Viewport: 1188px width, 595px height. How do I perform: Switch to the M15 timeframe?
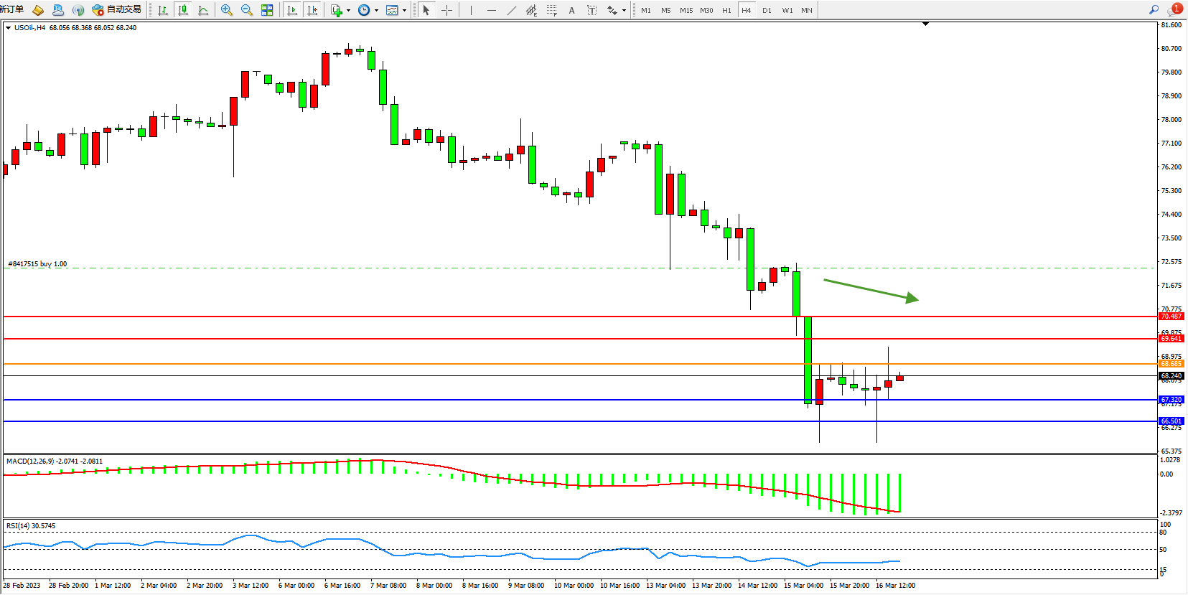pos(686,10)
